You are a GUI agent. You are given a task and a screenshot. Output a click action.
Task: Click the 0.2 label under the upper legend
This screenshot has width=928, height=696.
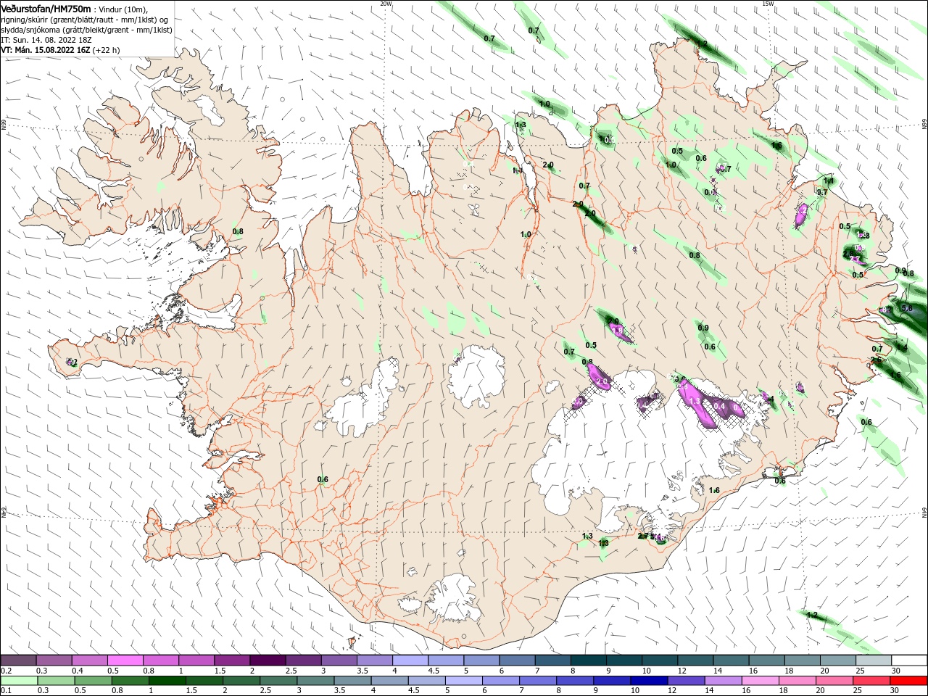coord(6,671)
